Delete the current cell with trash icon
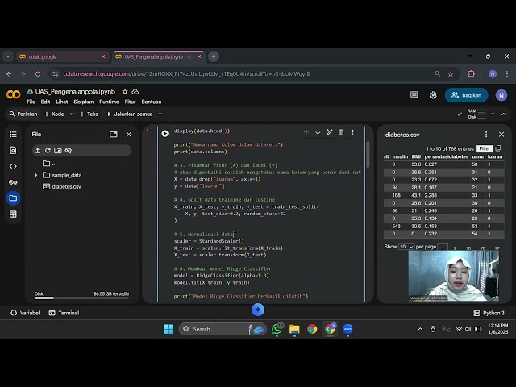The width and height of the screenshot is (516, 387). click(341, 132)
